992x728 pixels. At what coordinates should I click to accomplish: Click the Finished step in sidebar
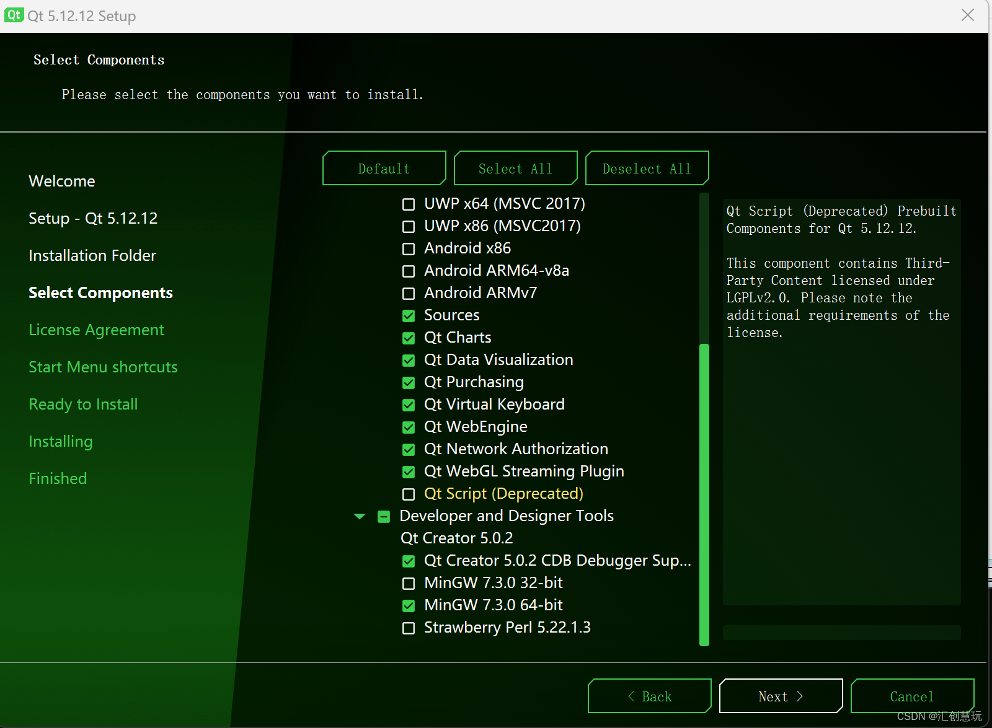[x=58, y=478]
